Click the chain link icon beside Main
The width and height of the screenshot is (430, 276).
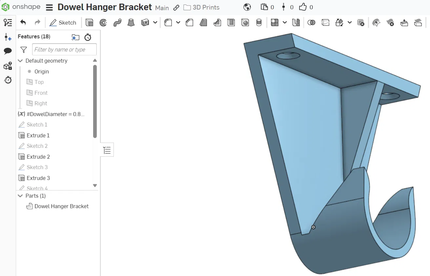pyautogui.click(x=176, y=8)
